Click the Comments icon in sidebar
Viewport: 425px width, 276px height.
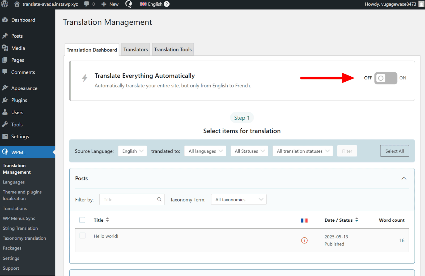coord(5,72)
